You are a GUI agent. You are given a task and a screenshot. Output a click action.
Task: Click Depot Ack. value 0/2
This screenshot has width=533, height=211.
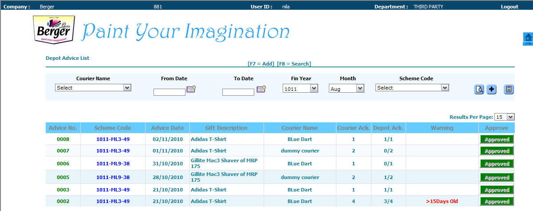388,151
